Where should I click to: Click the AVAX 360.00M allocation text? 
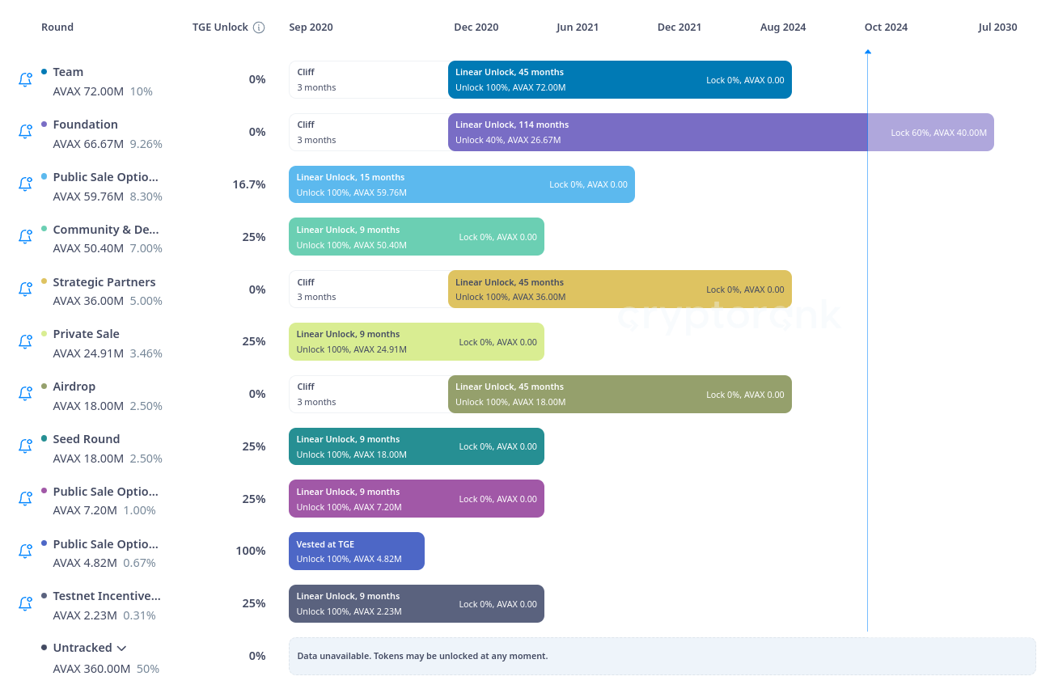coord(91,669)
